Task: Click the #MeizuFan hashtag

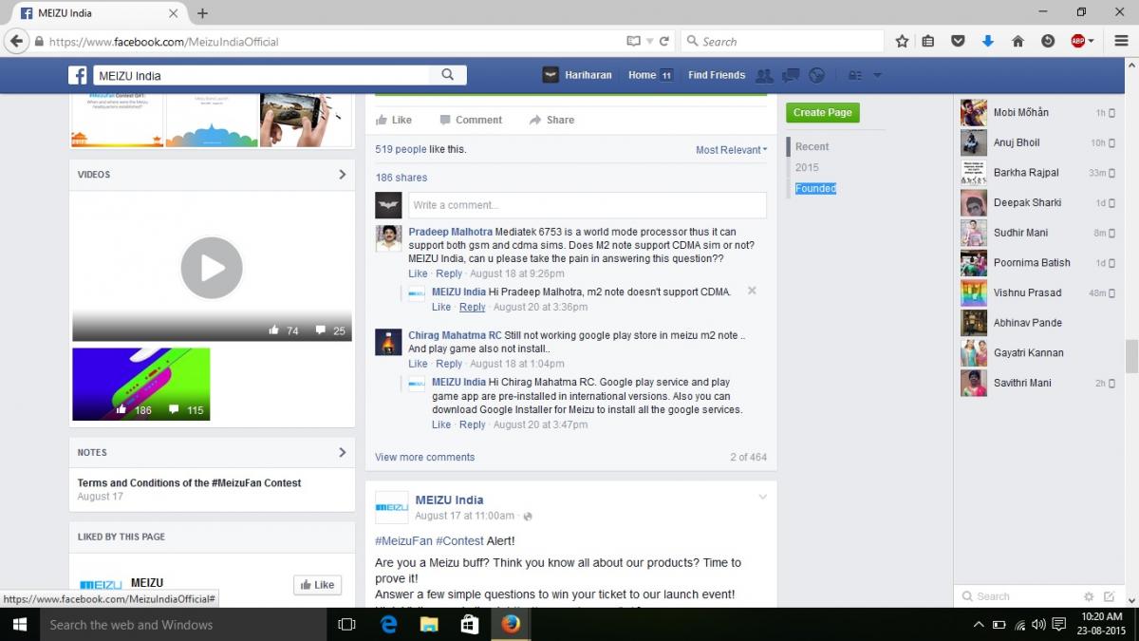Action: tap(403, 541)
